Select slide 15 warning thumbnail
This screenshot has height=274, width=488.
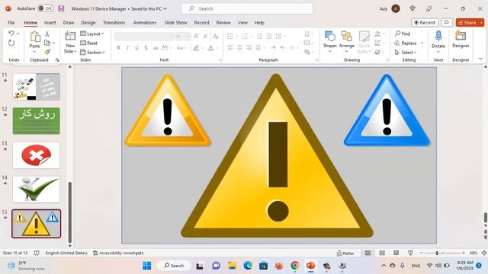click(37, 224)
